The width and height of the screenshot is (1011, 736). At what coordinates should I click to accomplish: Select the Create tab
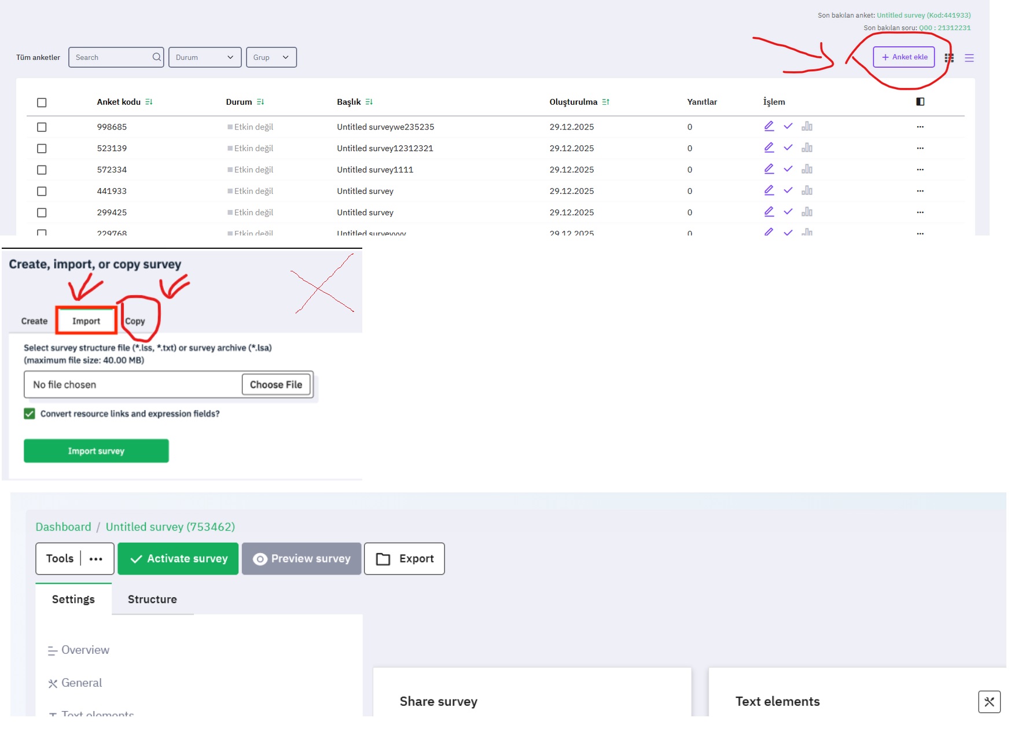(x=34, y=321)
